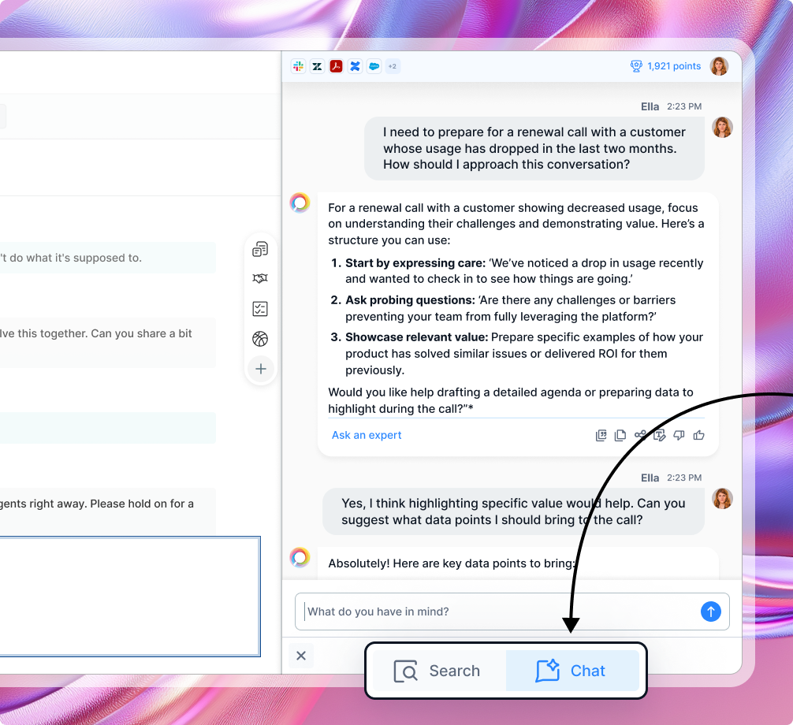The height and width of the screenshot is (725, 793).
Task: Open the 1,921 points rewards link
Action: [665, 66]
